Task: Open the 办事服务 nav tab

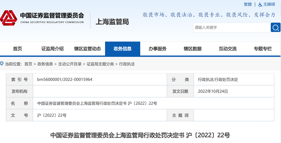Action: coord(157,49)
